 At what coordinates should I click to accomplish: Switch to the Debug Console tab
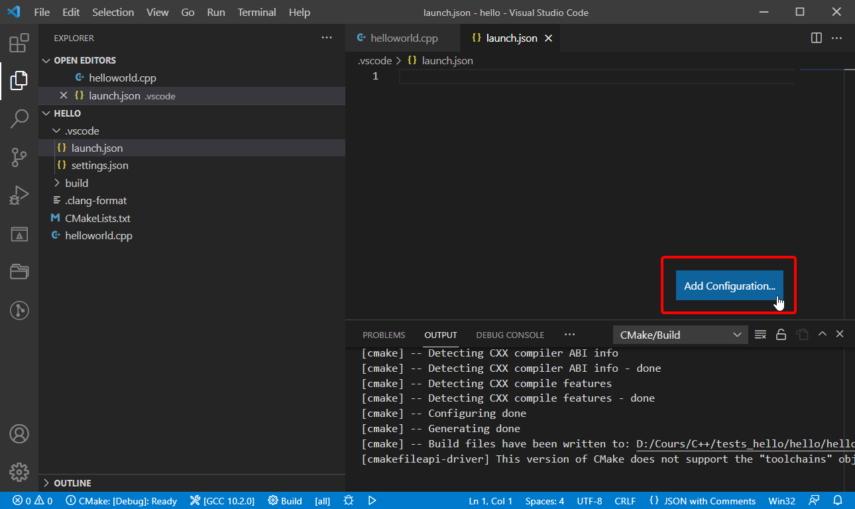coord(510,335)
